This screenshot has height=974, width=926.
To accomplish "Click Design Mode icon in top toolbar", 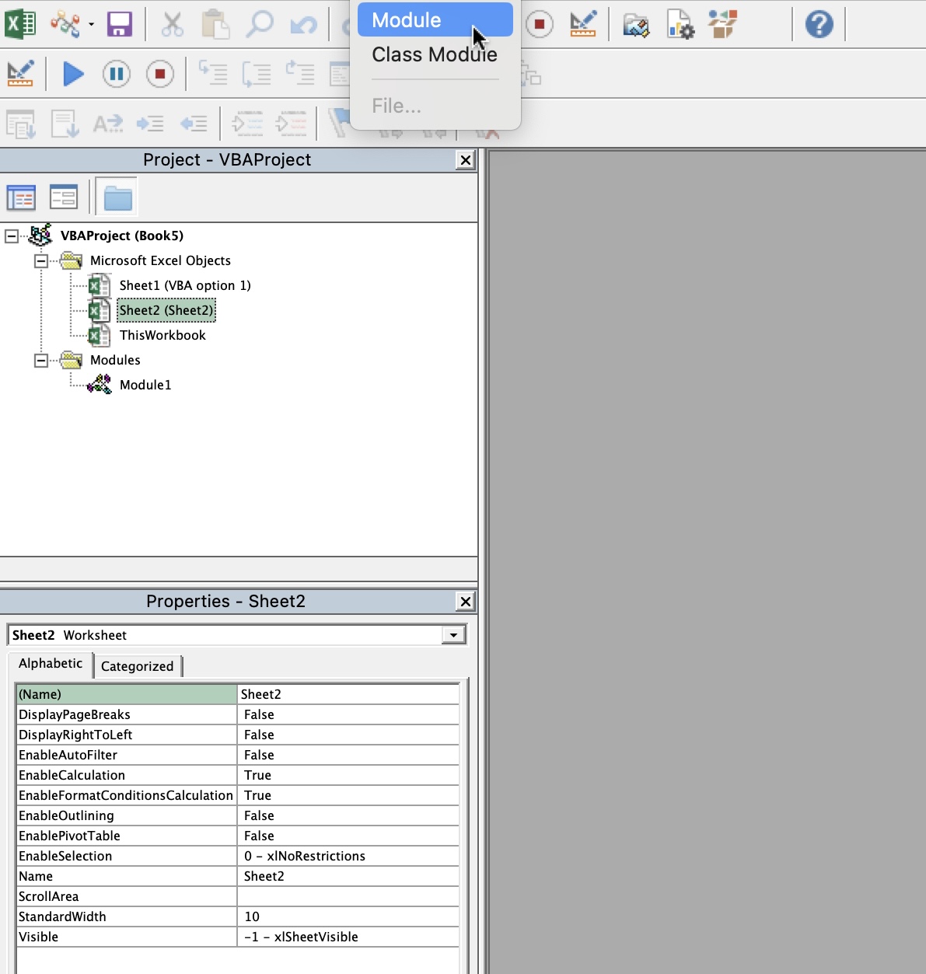I will tap(582, 23).
